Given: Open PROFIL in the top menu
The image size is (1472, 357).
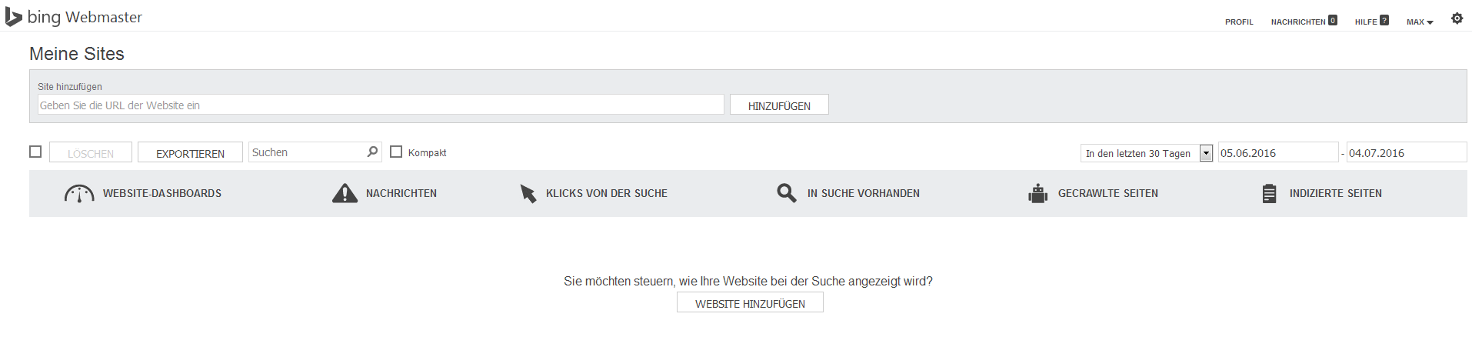Looking at the screenshot, I should point(1239,22).
